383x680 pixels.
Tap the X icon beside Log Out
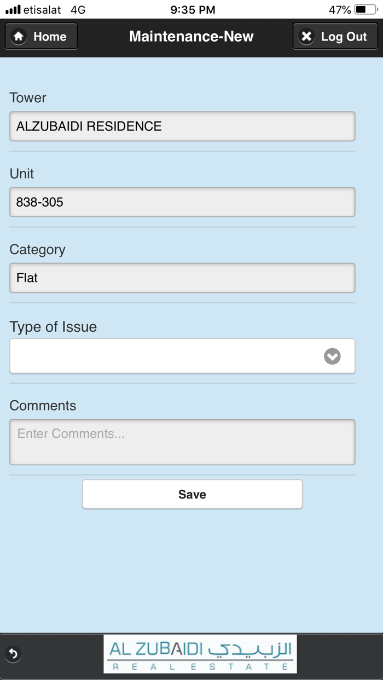(x=307, y=37)
